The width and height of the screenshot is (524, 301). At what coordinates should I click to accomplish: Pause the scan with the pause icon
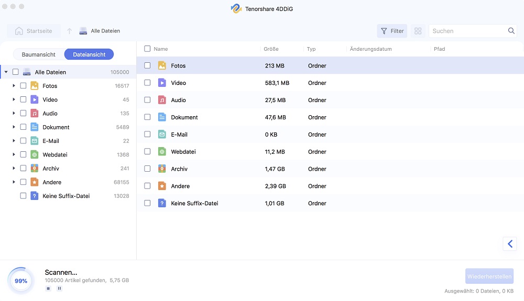(x=60, y=288)
